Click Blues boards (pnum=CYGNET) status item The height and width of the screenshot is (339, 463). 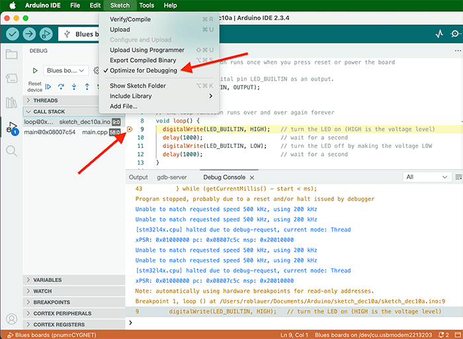pyautogui.click(x=52, y=335)
